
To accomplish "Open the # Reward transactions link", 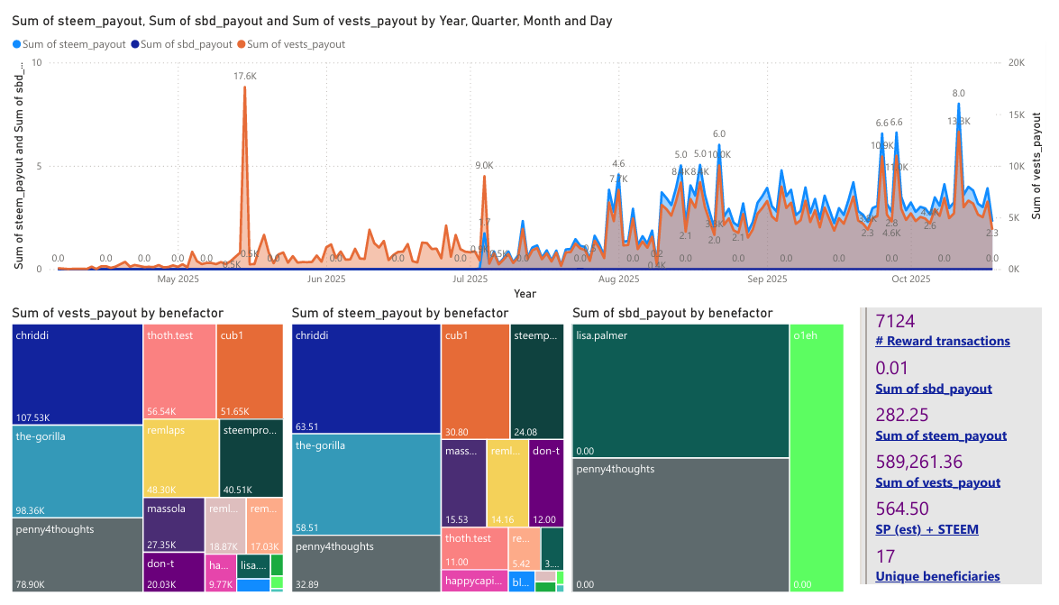I will click(942, 342).
